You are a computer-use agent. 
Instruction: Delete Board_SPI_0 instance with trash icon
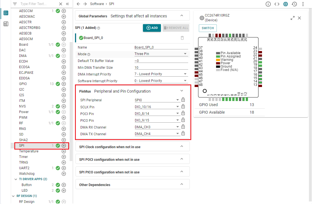[182, 38]
